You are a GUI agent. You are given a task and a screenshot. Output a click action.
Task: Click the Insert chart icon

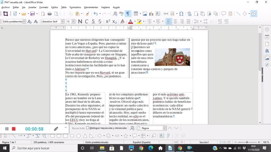(x=151, y=14)
